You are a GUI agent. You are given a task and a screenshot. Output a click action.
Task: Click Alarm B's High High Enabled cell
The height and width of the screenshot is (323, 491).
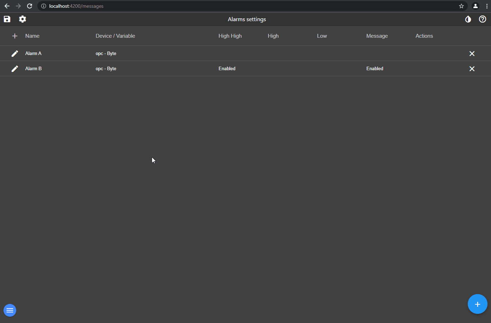pos(227,69)
